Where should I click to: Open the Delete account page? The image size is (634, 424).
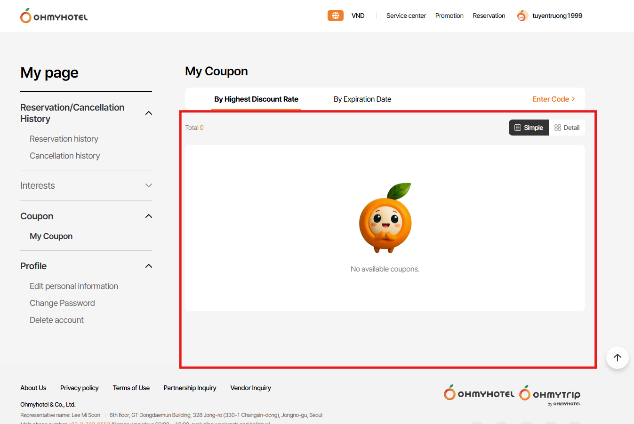[x=56, y=320]
